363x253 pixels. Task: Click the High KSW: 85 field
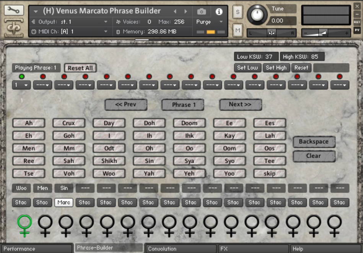pyautogui.click(x=302, y=57)
